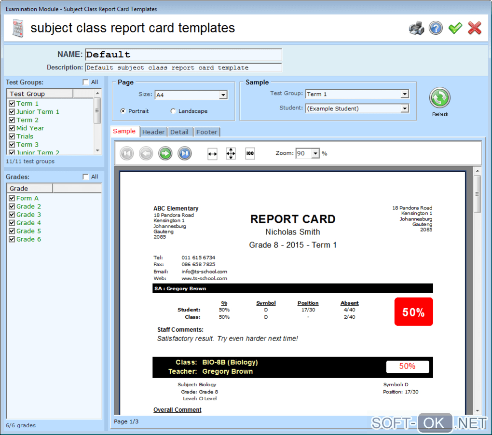The width and height of the screenshot is (492, 435).
Task: Go to first page of sample preview
Action: [x=127, y=153]
